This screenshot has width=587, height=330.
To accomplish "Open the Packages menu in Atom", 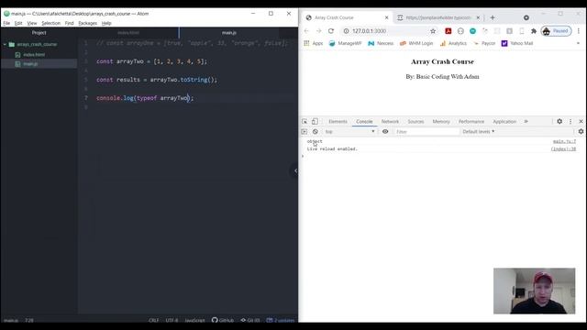I will pos(88,23).
